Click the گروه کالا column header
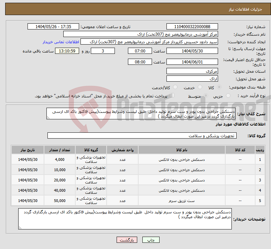The height and width of the screenshot is (249, 271). click(91, 150)
